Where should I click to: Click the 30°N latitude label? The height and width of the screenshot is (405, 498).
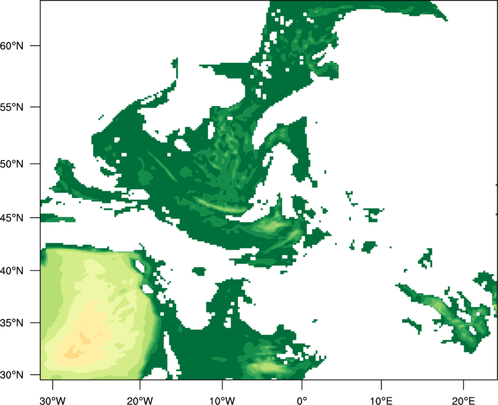point(12,375)
